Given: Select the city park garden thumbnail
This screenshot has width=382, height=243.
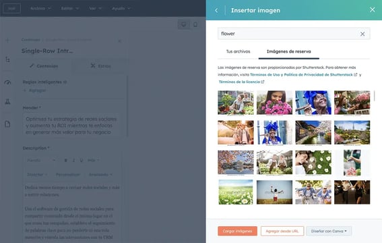Looking at the screenshot, I should [x=352, y=132].
